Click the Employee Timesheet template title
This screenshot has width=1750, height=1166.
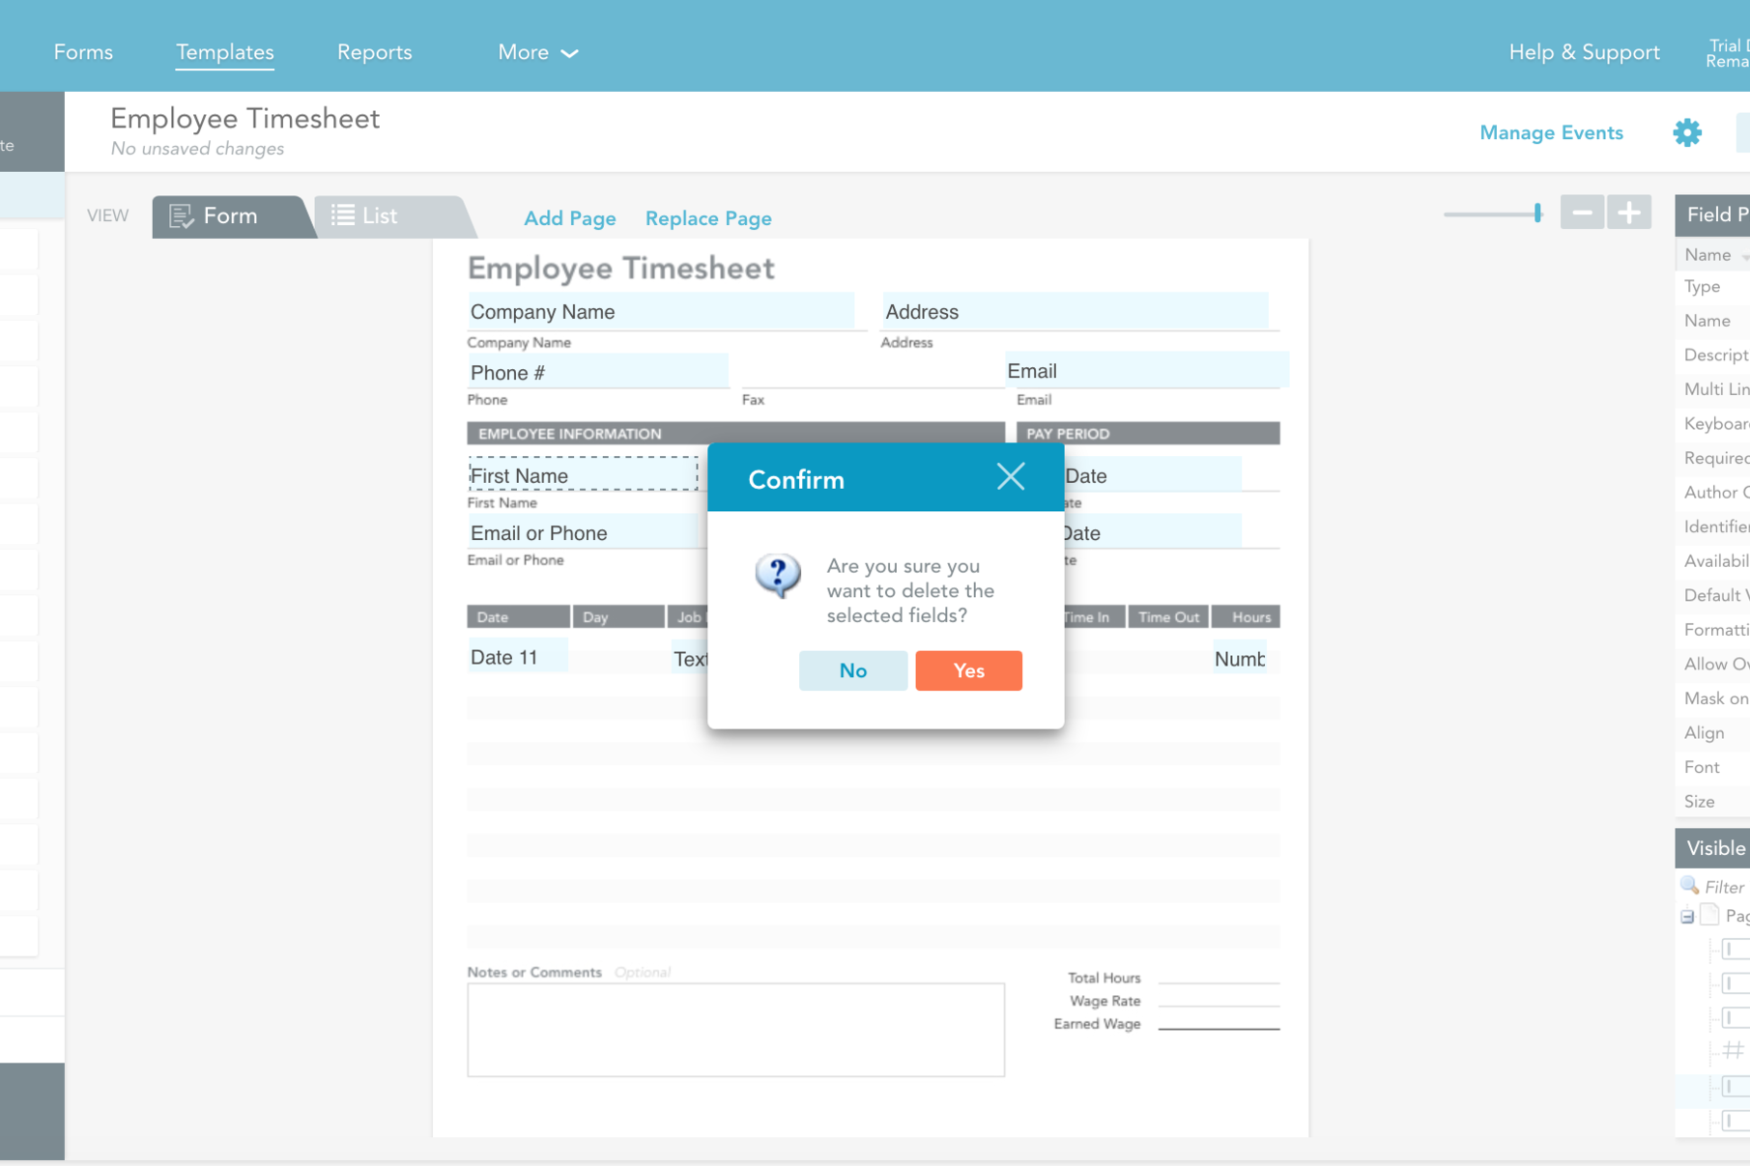pyautogui.click(x=244, y=118)
